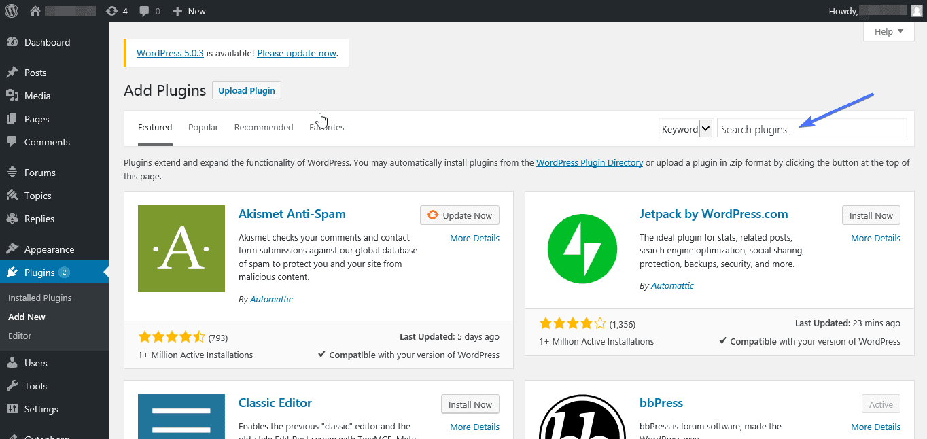Click the Search plugins input field
The height and width of the screenshot is (439, 927).
812,128
